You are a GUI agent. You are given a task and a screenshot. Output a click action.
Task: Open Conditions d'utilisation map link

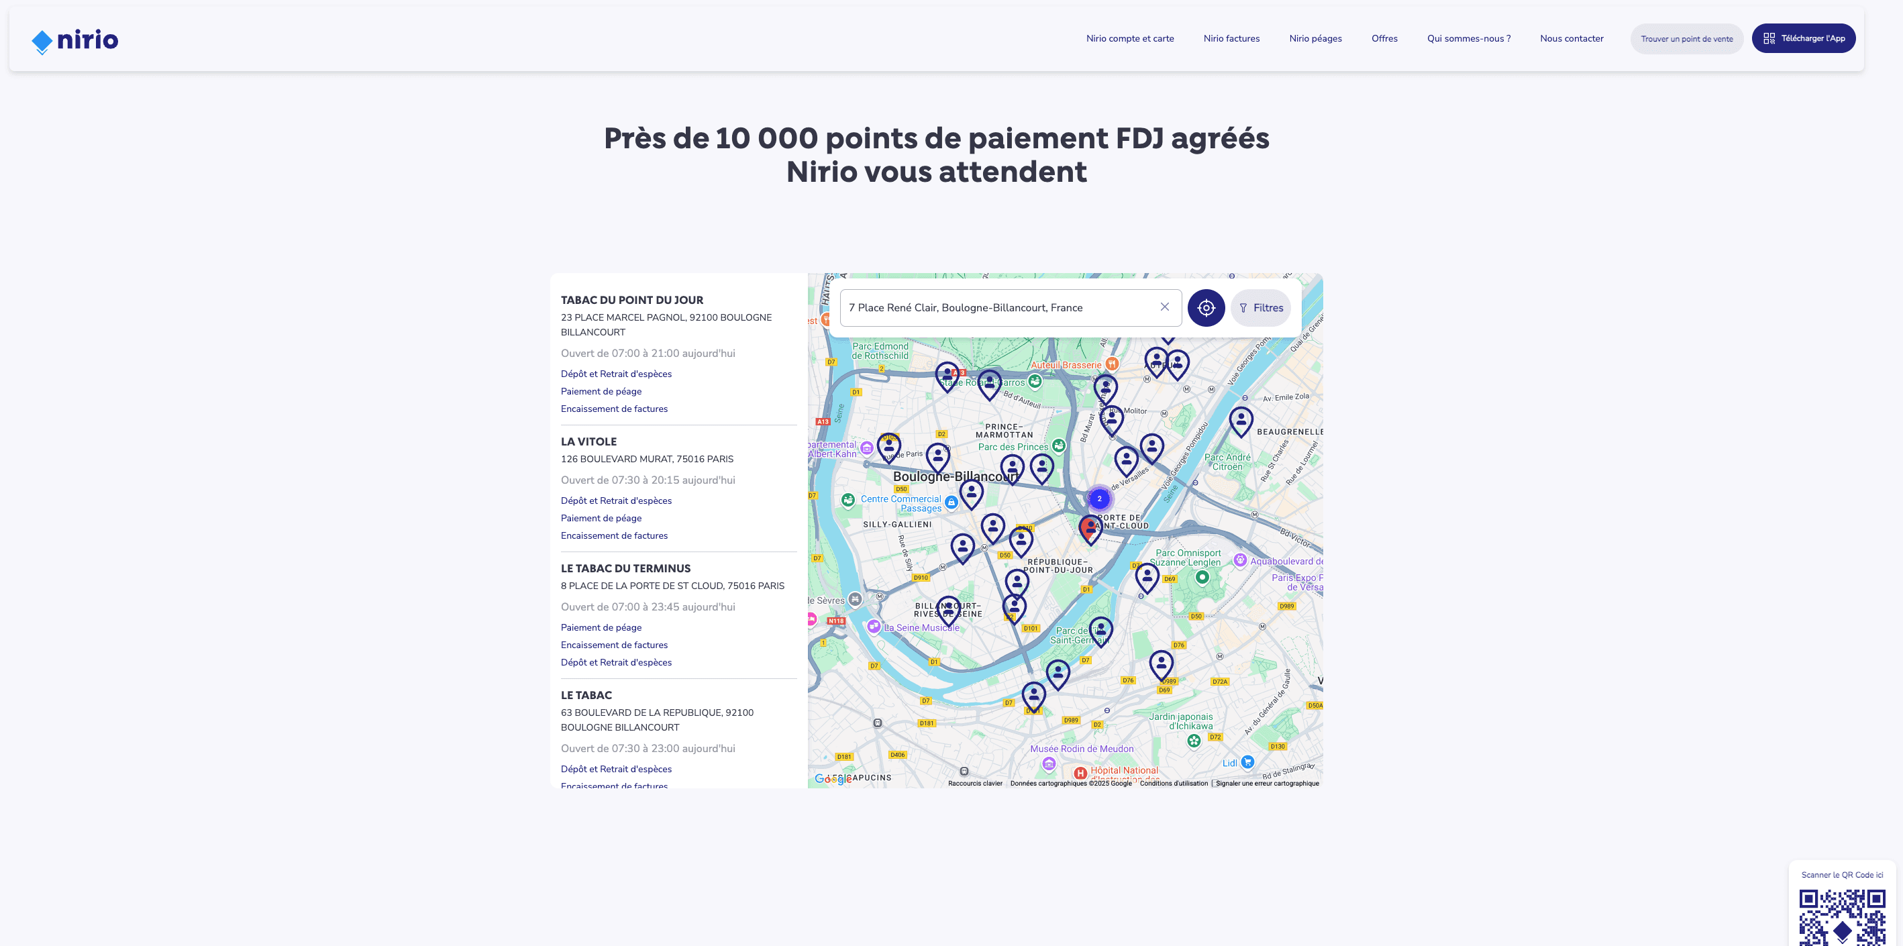(1174, 784)
